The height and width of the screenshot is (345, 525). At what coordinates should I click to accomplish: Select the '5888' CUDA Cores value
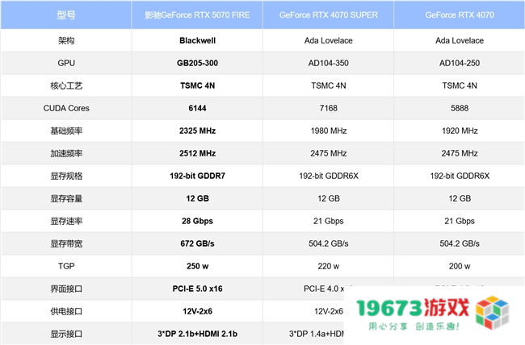pyautogui.click(x=460, y=108)
